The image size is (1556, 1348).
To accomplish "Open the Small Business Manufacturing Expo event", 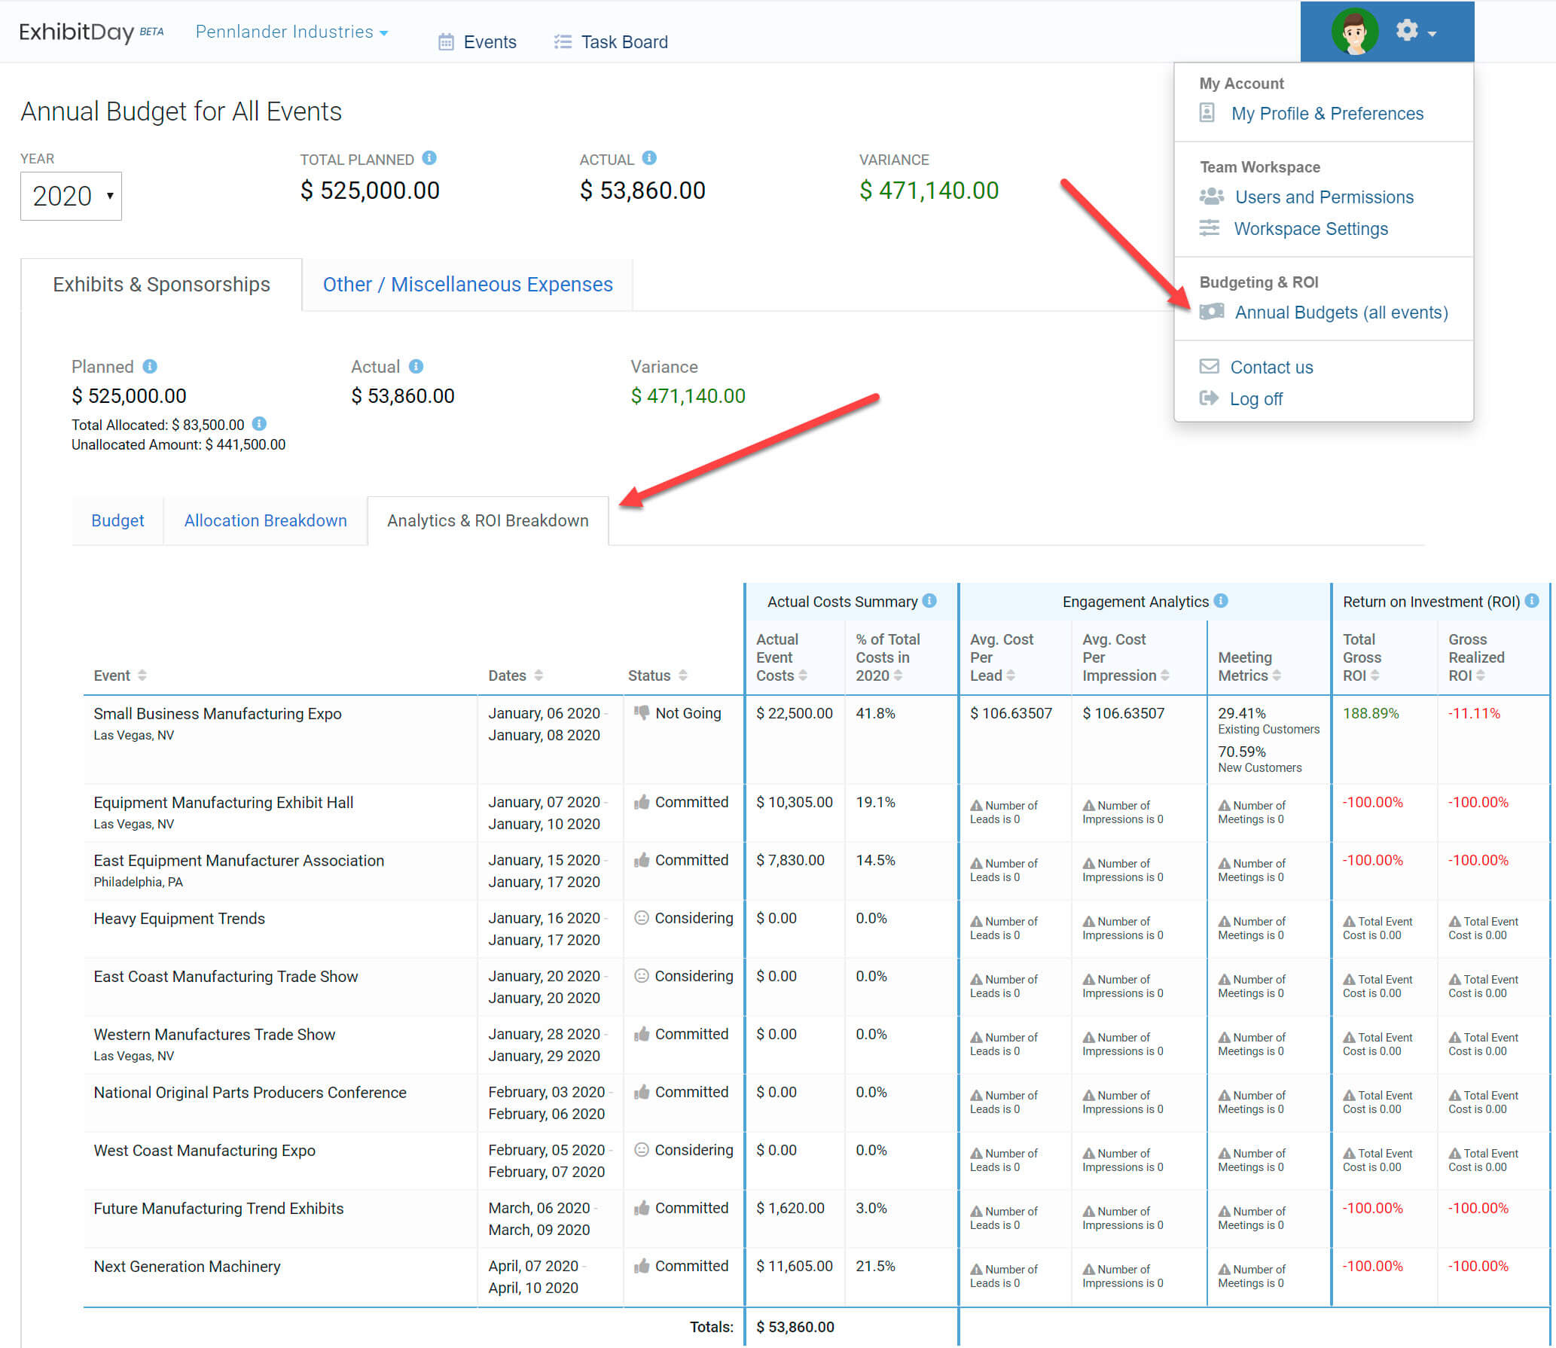I will pyautogui.click(x=217, y=713).
